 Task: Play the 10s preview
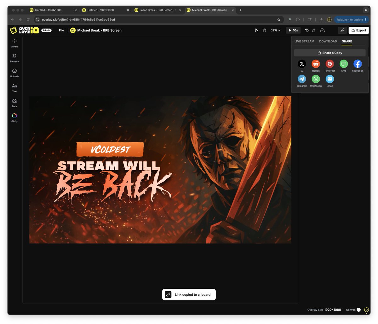tap(293, 30)
